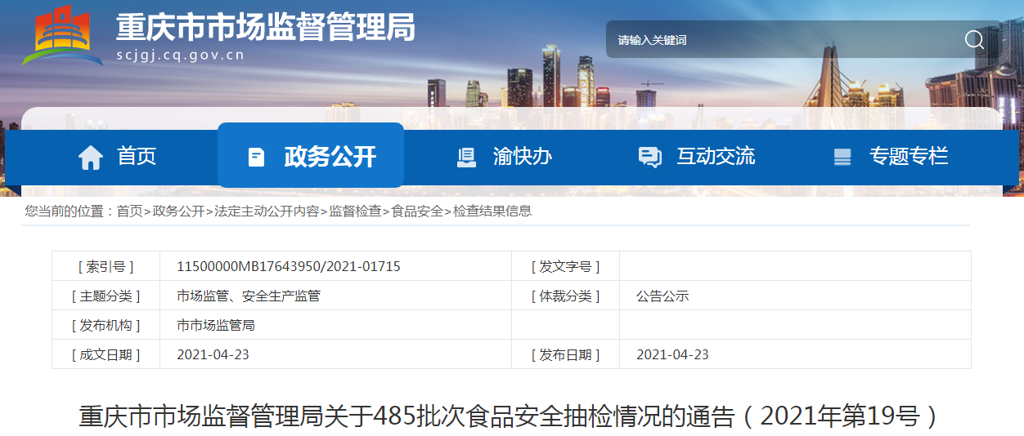Screen dimensions: 1024x436
Task: Click the [ 体裁分类 ] label cell
Action: tap(565, 296)
